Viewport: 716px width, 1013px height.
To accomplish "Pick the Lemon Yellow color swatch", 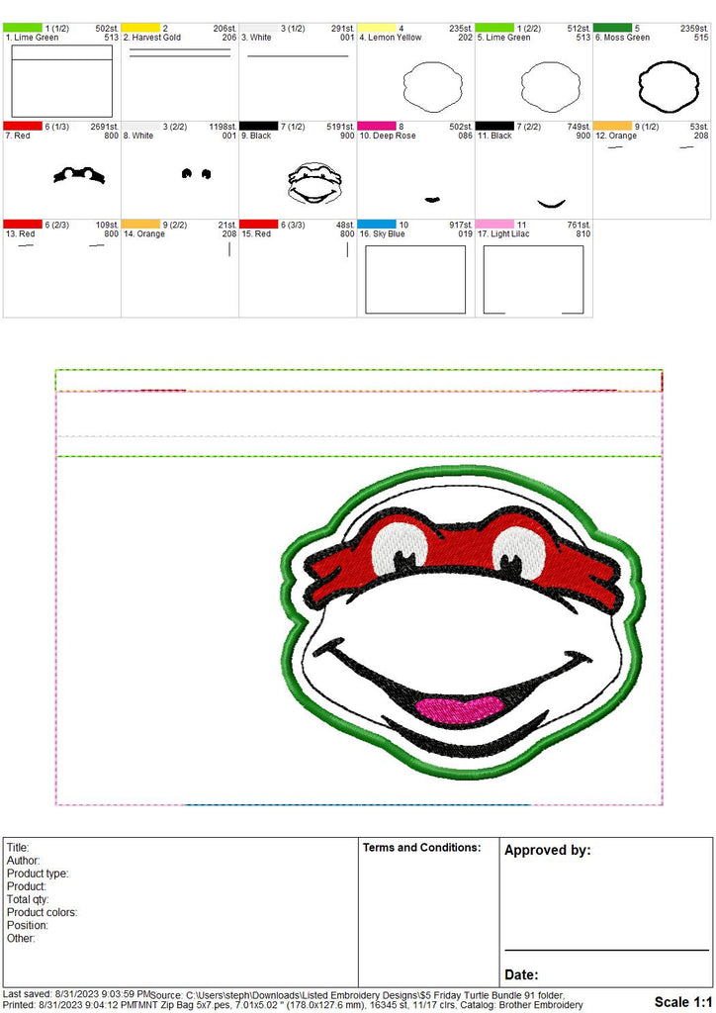I will (377, 28).
